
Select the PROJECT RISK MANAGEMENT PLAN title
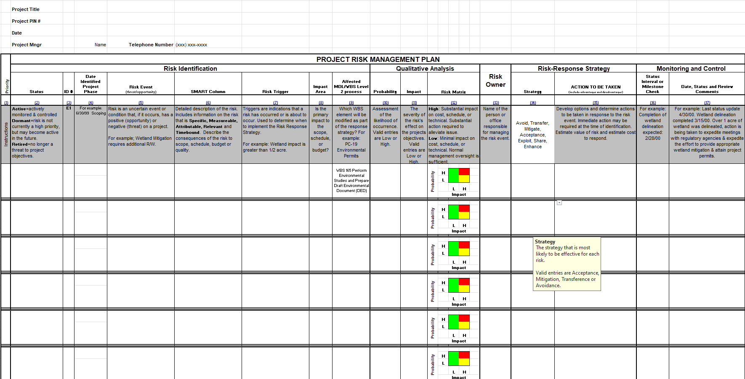(x=378, y=59)
